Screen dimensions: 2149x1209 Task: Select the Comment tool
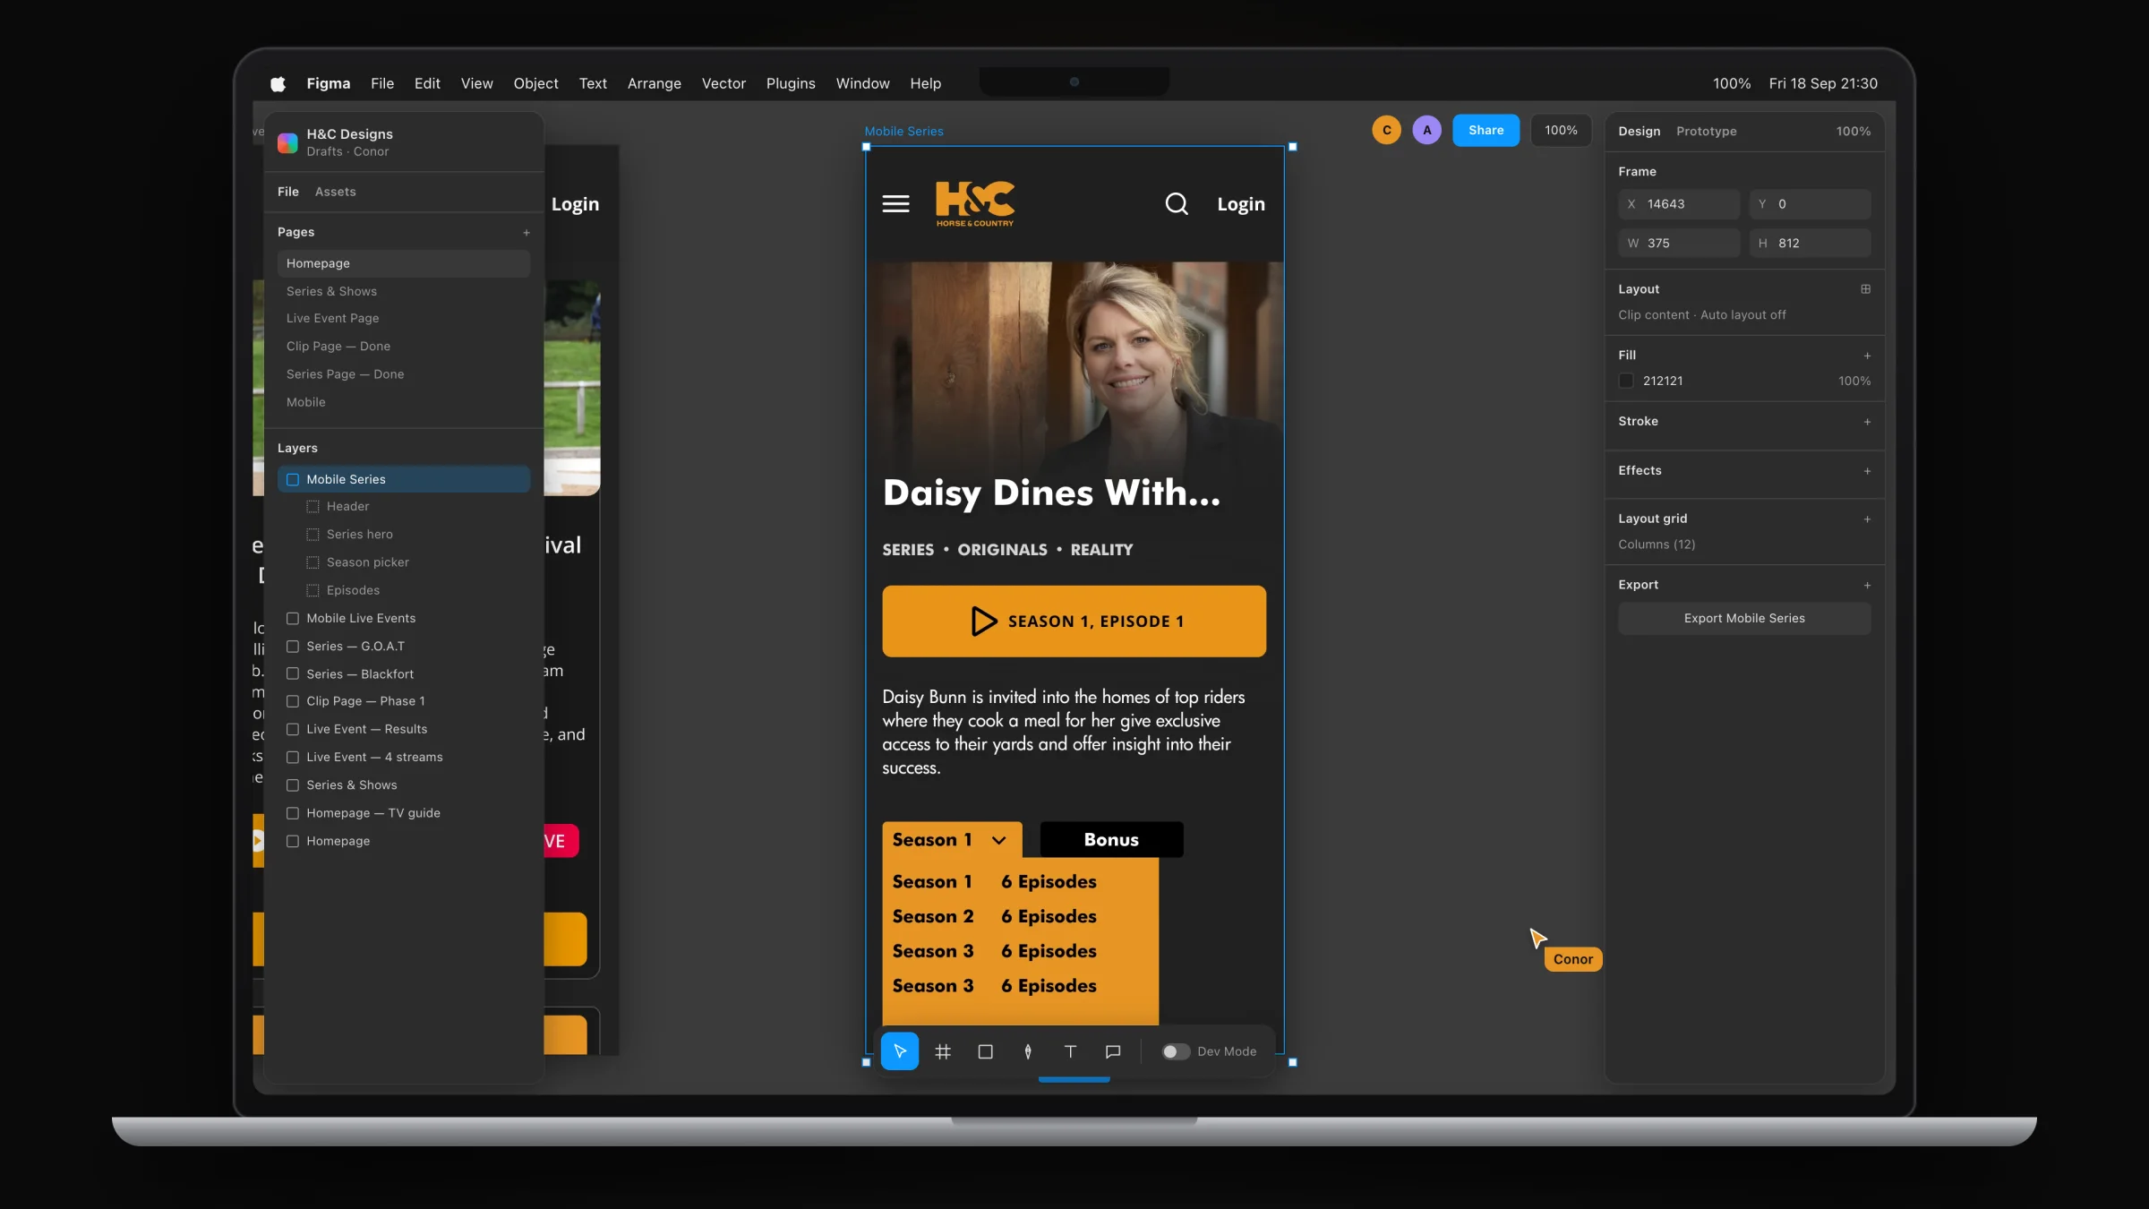point(1113,1051)
